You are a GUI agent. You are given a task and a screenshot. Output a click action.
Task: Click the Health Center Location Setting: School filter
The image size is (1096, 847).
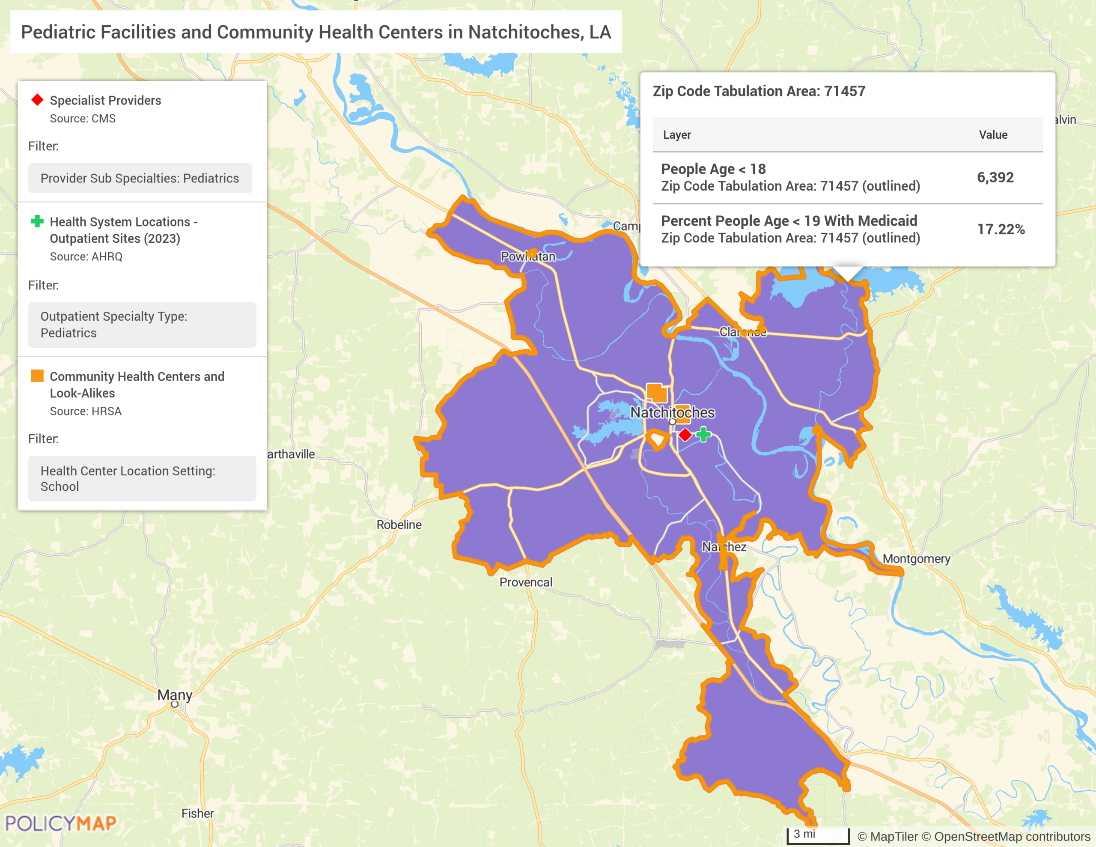pyautogui.click(x=142, y=478)
